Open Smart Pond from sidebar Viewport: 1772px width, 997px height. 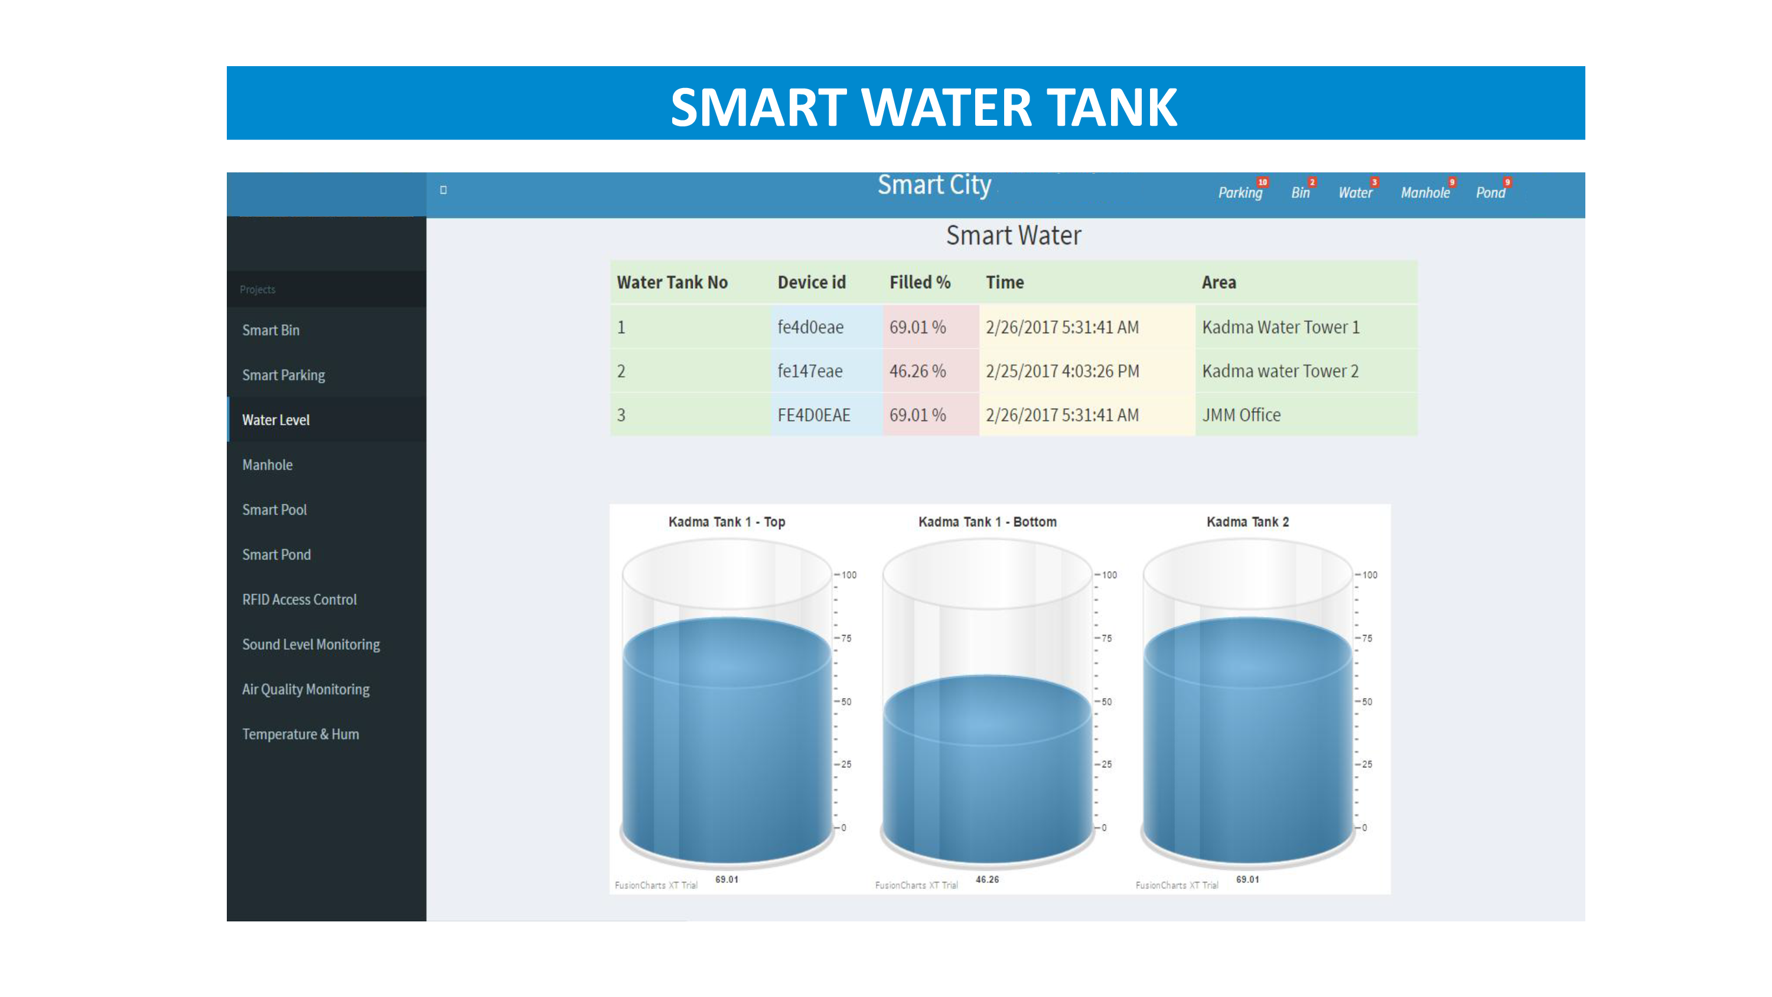[276, 555]
